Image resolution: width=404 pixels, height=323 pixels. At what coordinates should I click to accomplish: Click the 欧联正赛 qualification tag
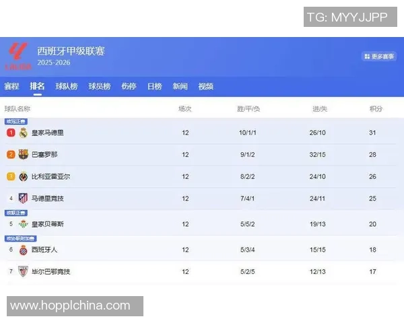click(x=16, y=213)
